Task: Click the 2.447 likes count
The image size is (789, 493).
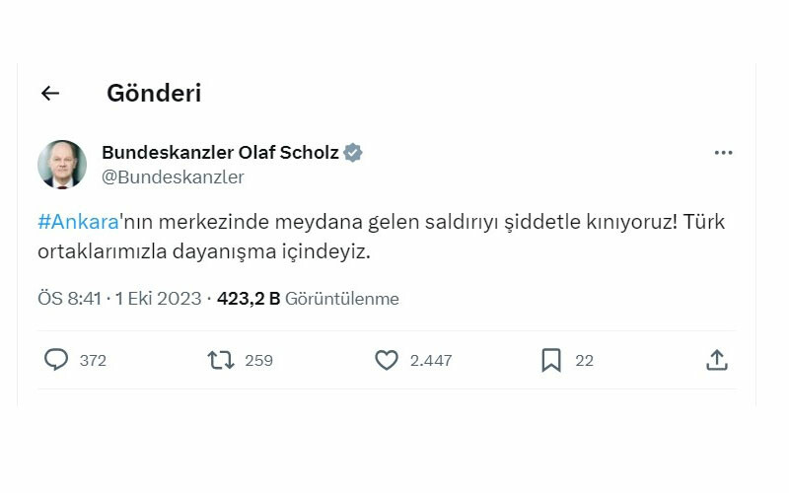Action: (431, 361)
